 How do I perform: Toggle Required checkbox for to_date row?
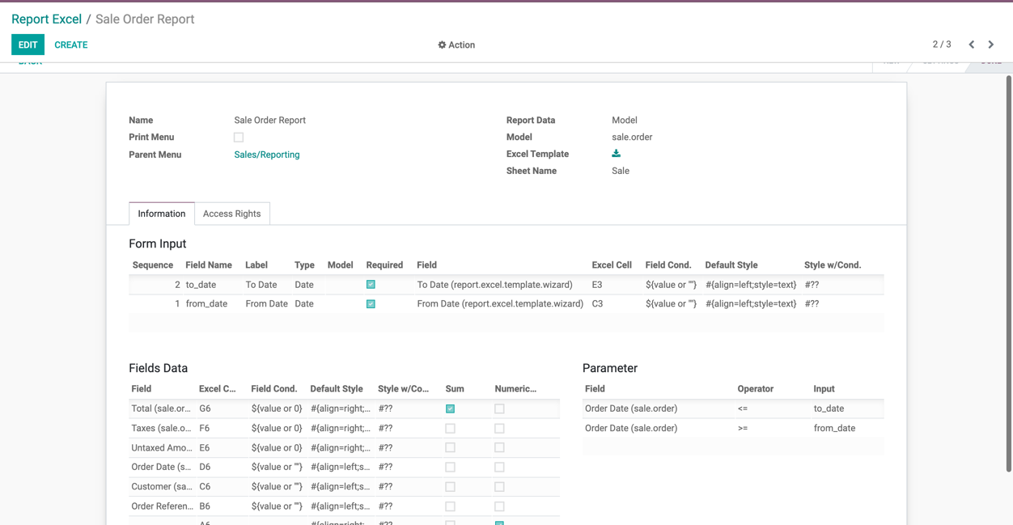click(x=371, y=285)
